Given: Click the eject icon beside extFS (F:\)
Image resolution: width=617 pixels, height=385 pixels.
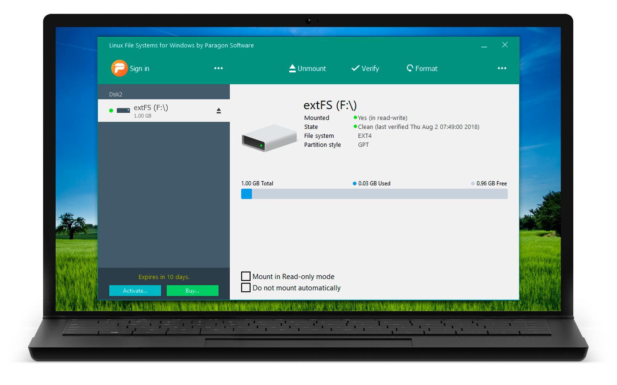Looking at the screenshot, I should point(219,111).
